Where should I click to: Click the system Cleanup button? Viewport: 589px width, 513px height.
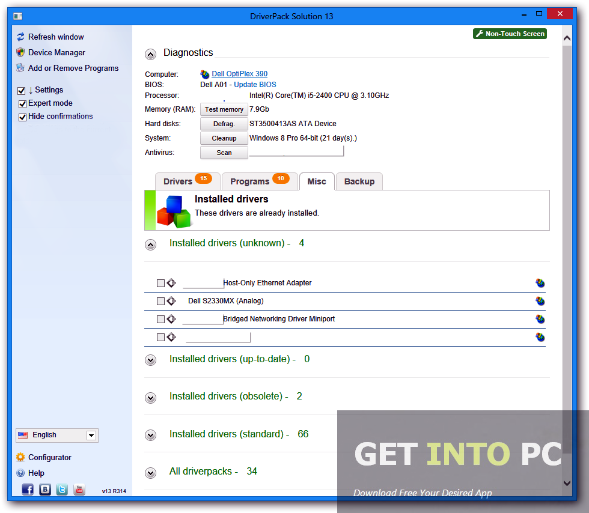(x=224, y=138)
